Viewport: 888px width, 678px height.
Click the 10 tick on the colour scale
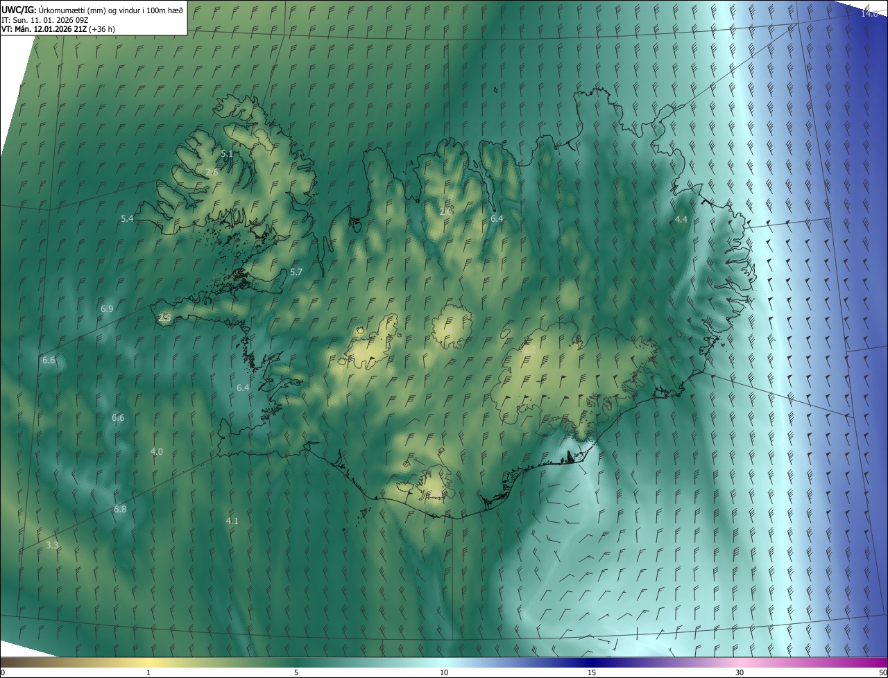444,672
